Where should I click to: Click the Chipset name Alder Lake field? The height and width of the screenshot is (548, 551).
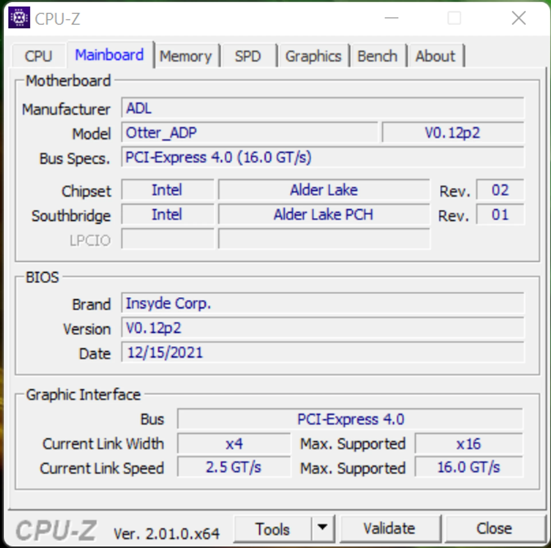click(x=324, y=190)
